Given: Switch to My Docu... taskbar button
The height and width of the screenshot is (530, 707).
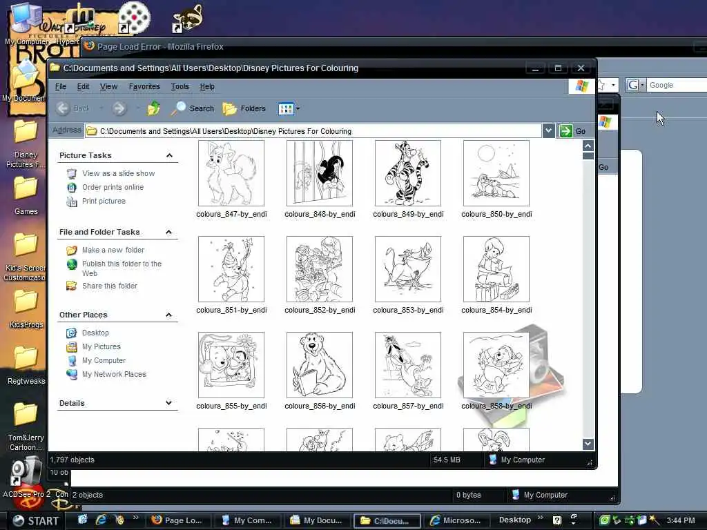Looking at the screenshot, I should pos(316,520).
